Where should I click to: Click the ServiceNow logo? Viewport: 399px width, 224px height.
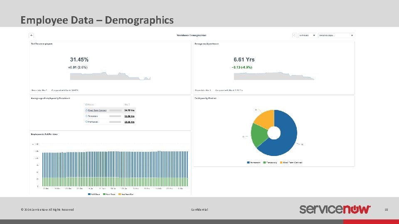(335, 209)
